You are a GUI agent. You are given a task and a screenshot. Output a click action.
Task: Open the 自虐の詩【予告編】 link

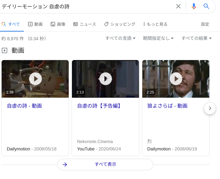pos(99,106)
